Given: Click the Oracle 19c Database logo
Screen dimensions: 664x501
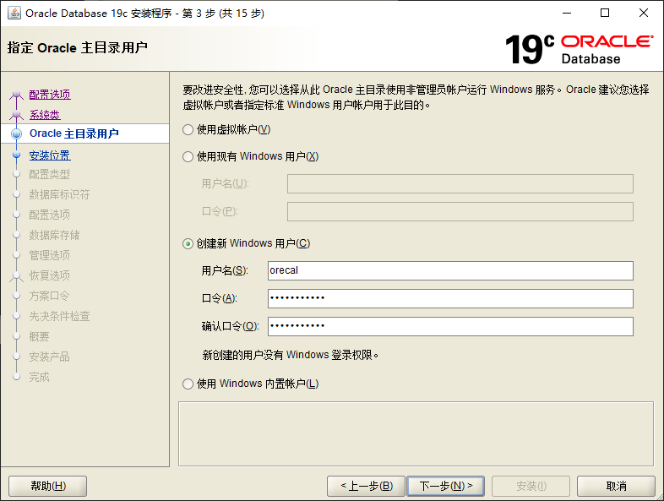Looking at the screenshot, I should click(580, 49).
